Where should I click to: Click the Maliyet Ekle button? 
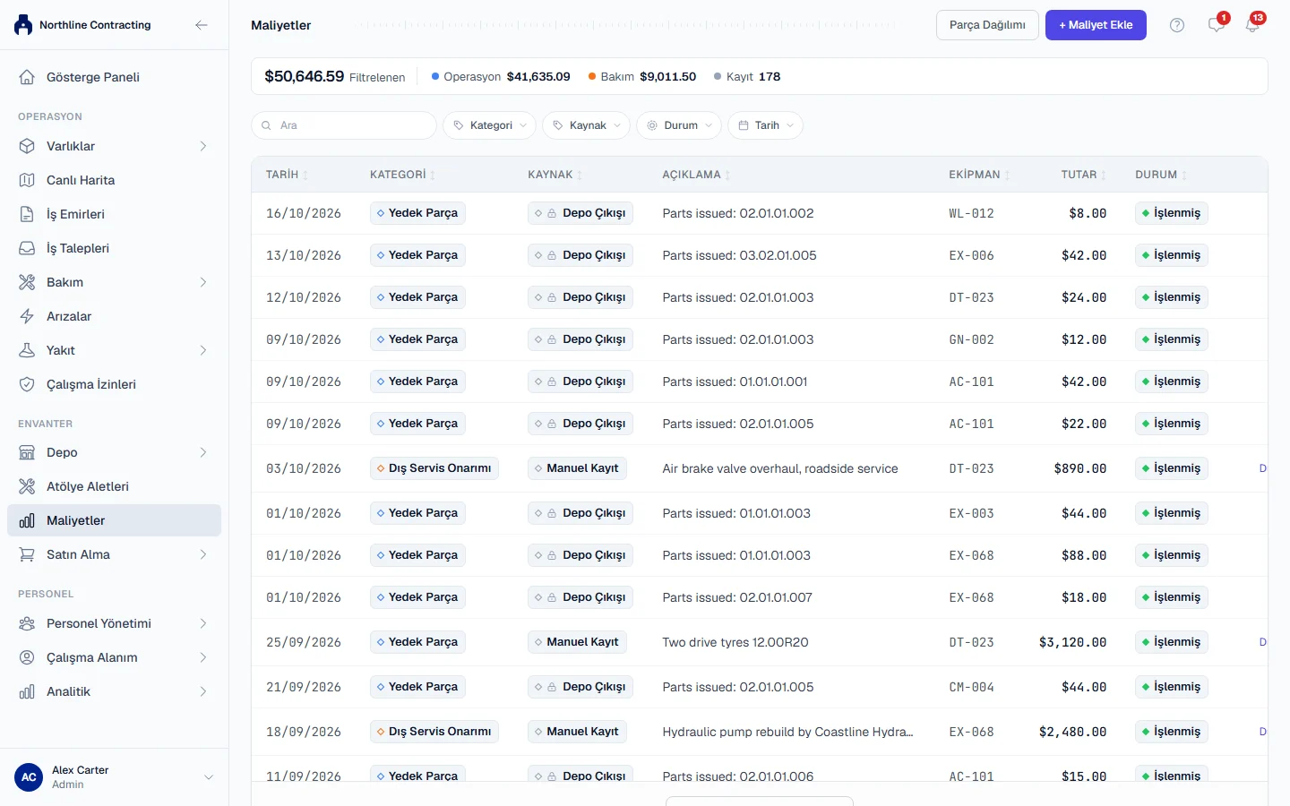point(1096,25)
